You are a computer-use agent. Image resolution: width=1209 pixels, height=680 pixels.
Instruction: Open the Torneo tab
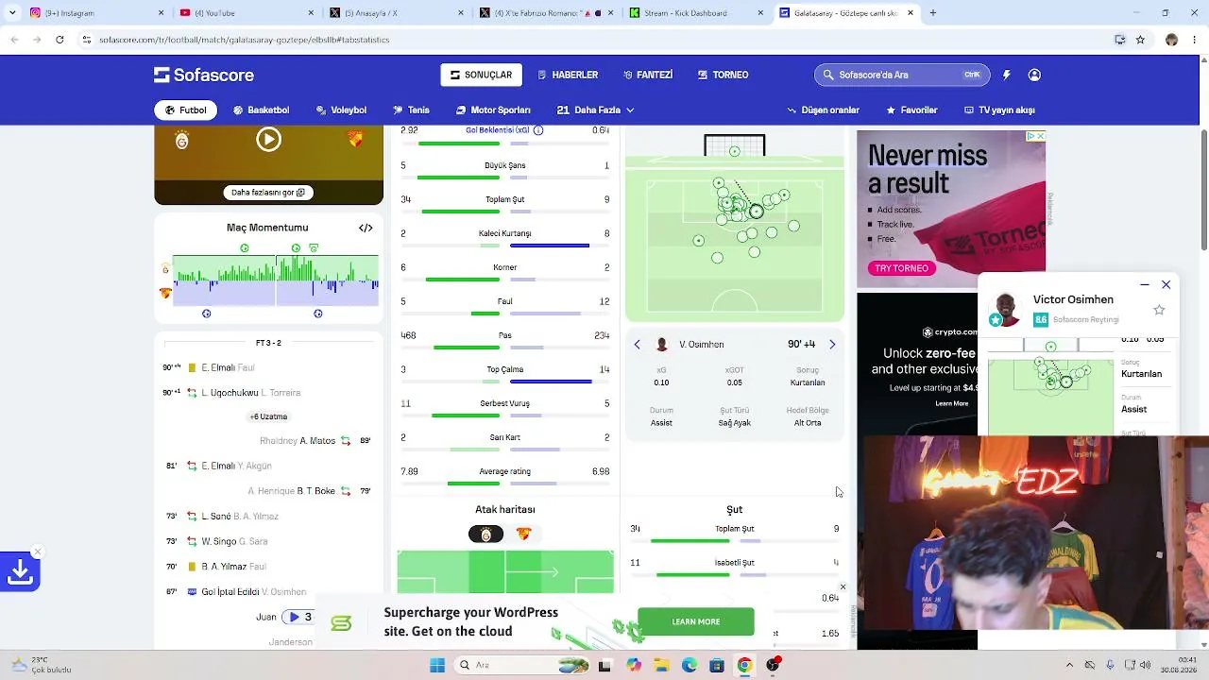[x=724, y=75]
